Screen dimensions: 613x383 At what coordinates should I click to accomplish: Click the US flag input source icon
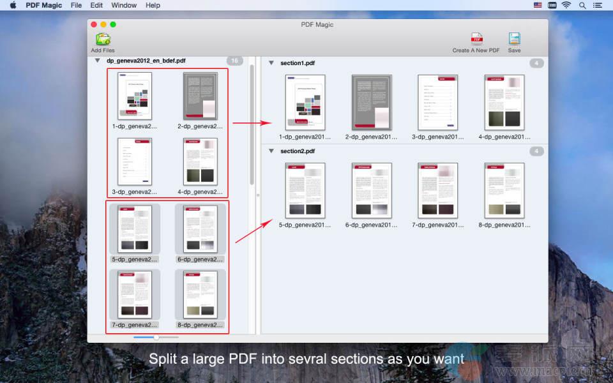point(537,5)
